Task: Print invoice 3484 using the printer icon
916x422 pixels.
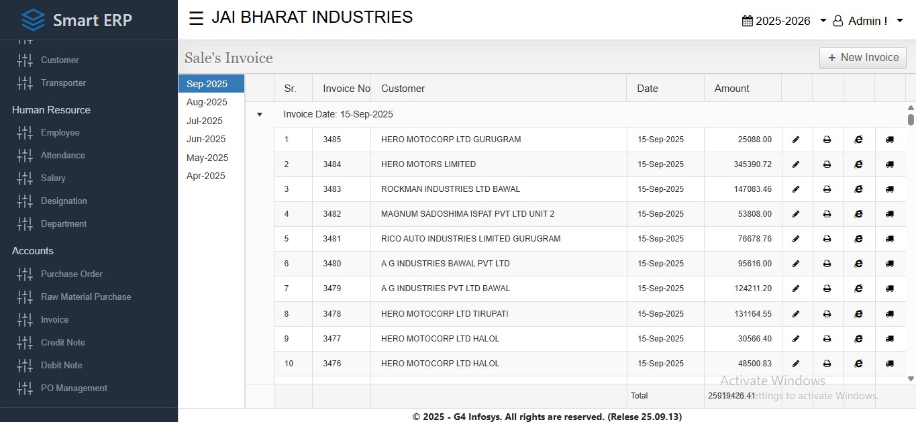Action: click(827, 164)
